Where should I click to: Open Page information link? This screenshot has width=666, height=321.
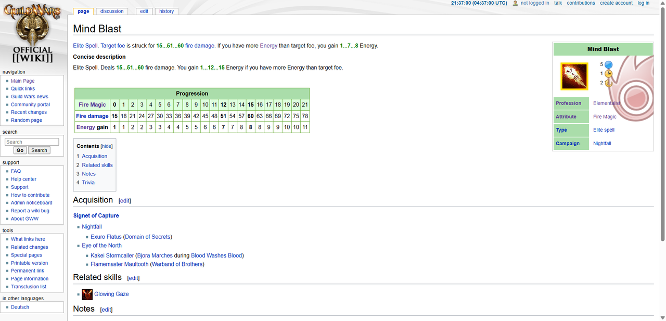(x=30, y=279)
